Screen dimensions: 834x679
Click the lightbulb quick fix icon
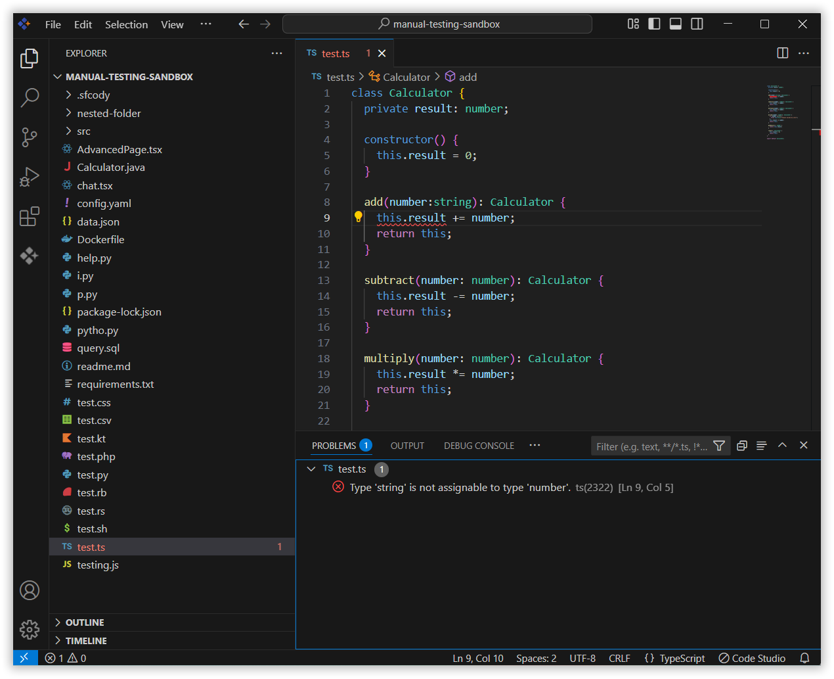[359, 217]
